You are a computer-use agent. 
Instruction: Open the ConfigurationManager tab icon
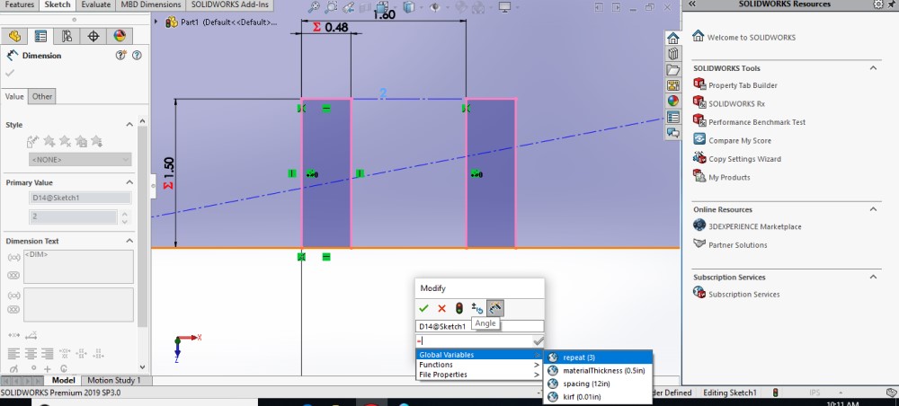coord(67,36)
